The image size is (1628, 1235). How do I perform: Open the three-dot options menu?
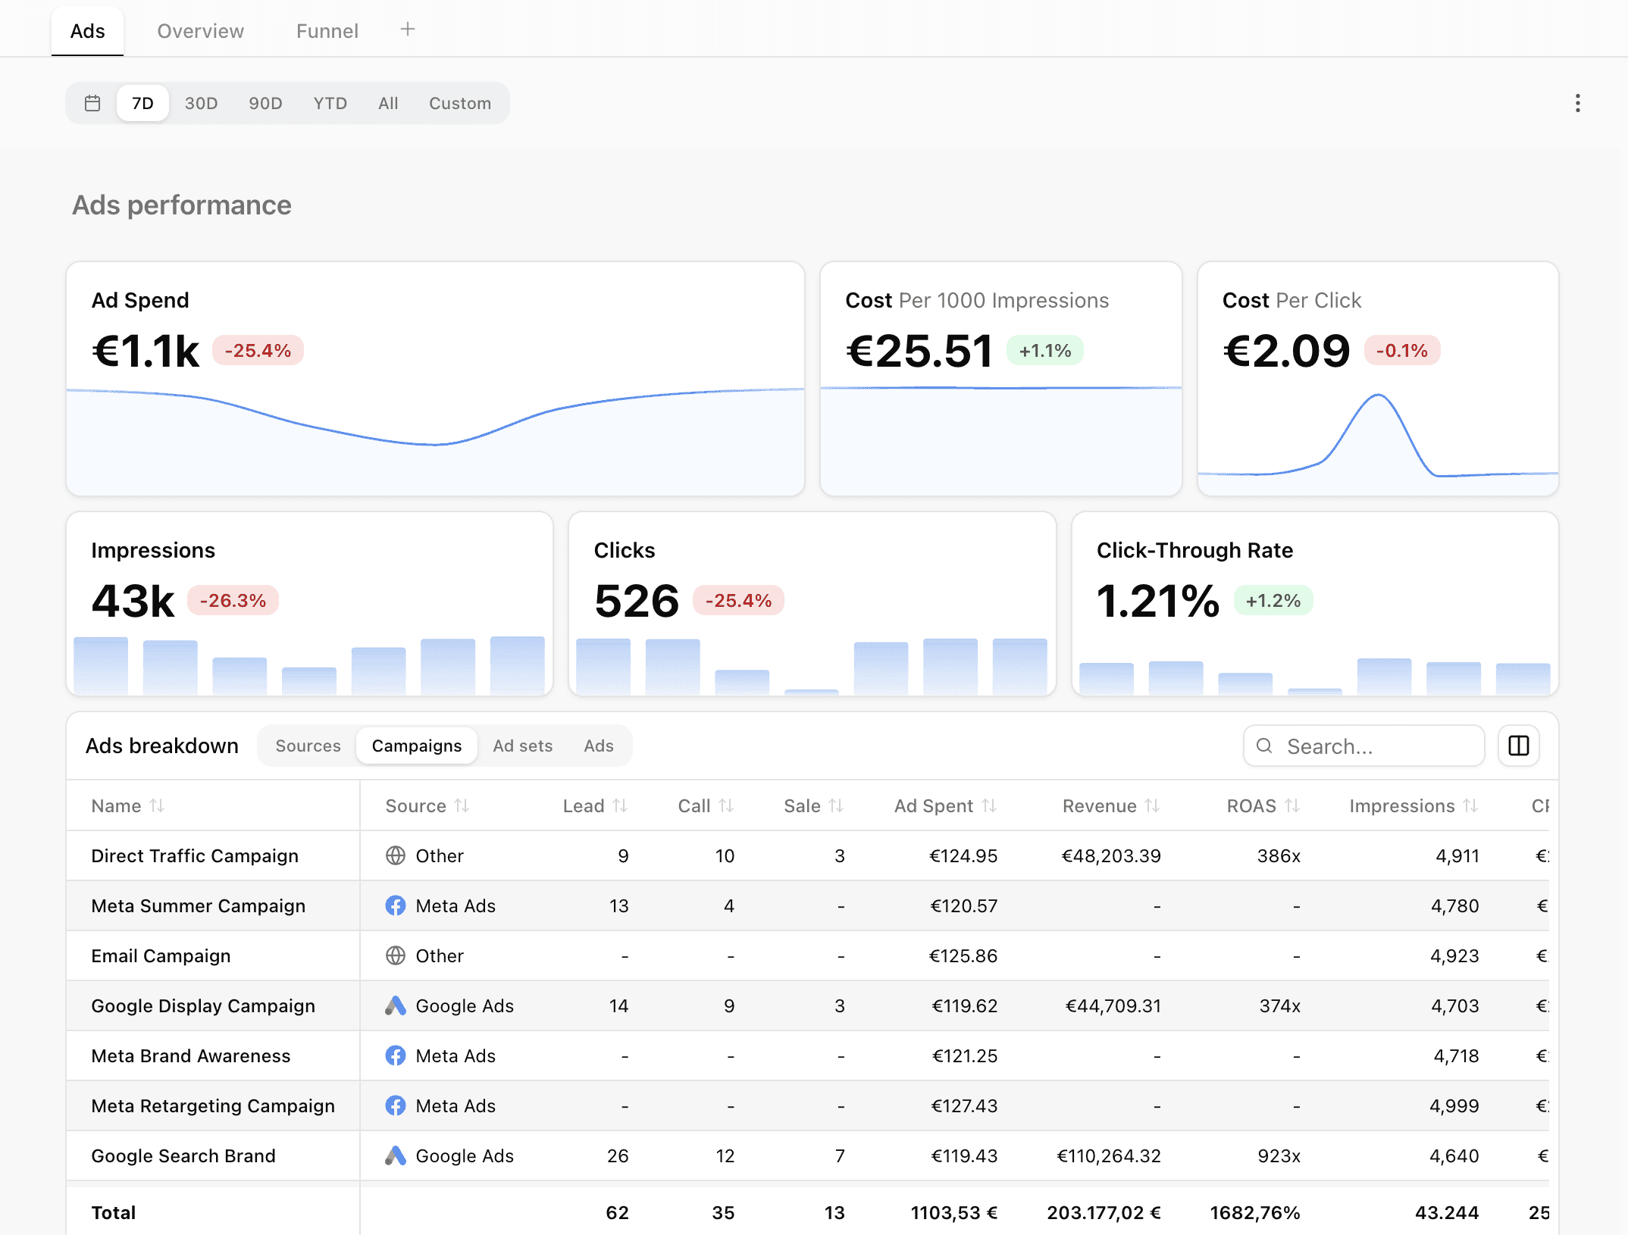pos(1577,103)
